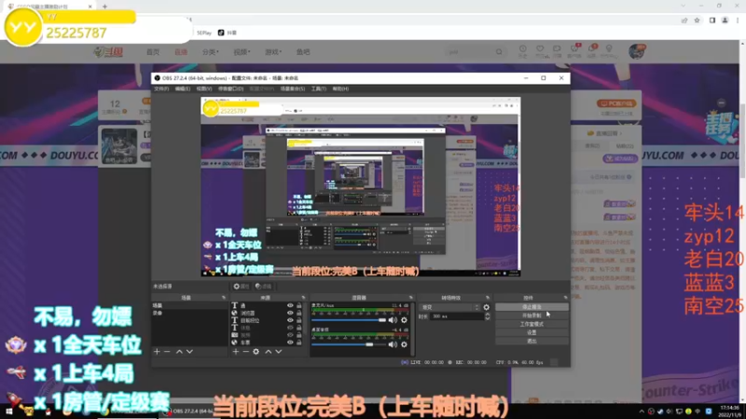Image resolution: width=746 pixels, height=419 pixels.
Task: Pop out the 场景 dock panel
Action: [224, 298]
